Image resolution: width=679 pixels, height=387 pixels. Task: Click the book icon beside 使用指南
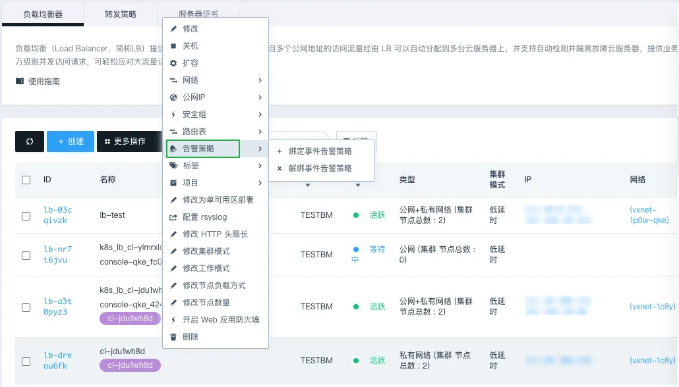20,82
